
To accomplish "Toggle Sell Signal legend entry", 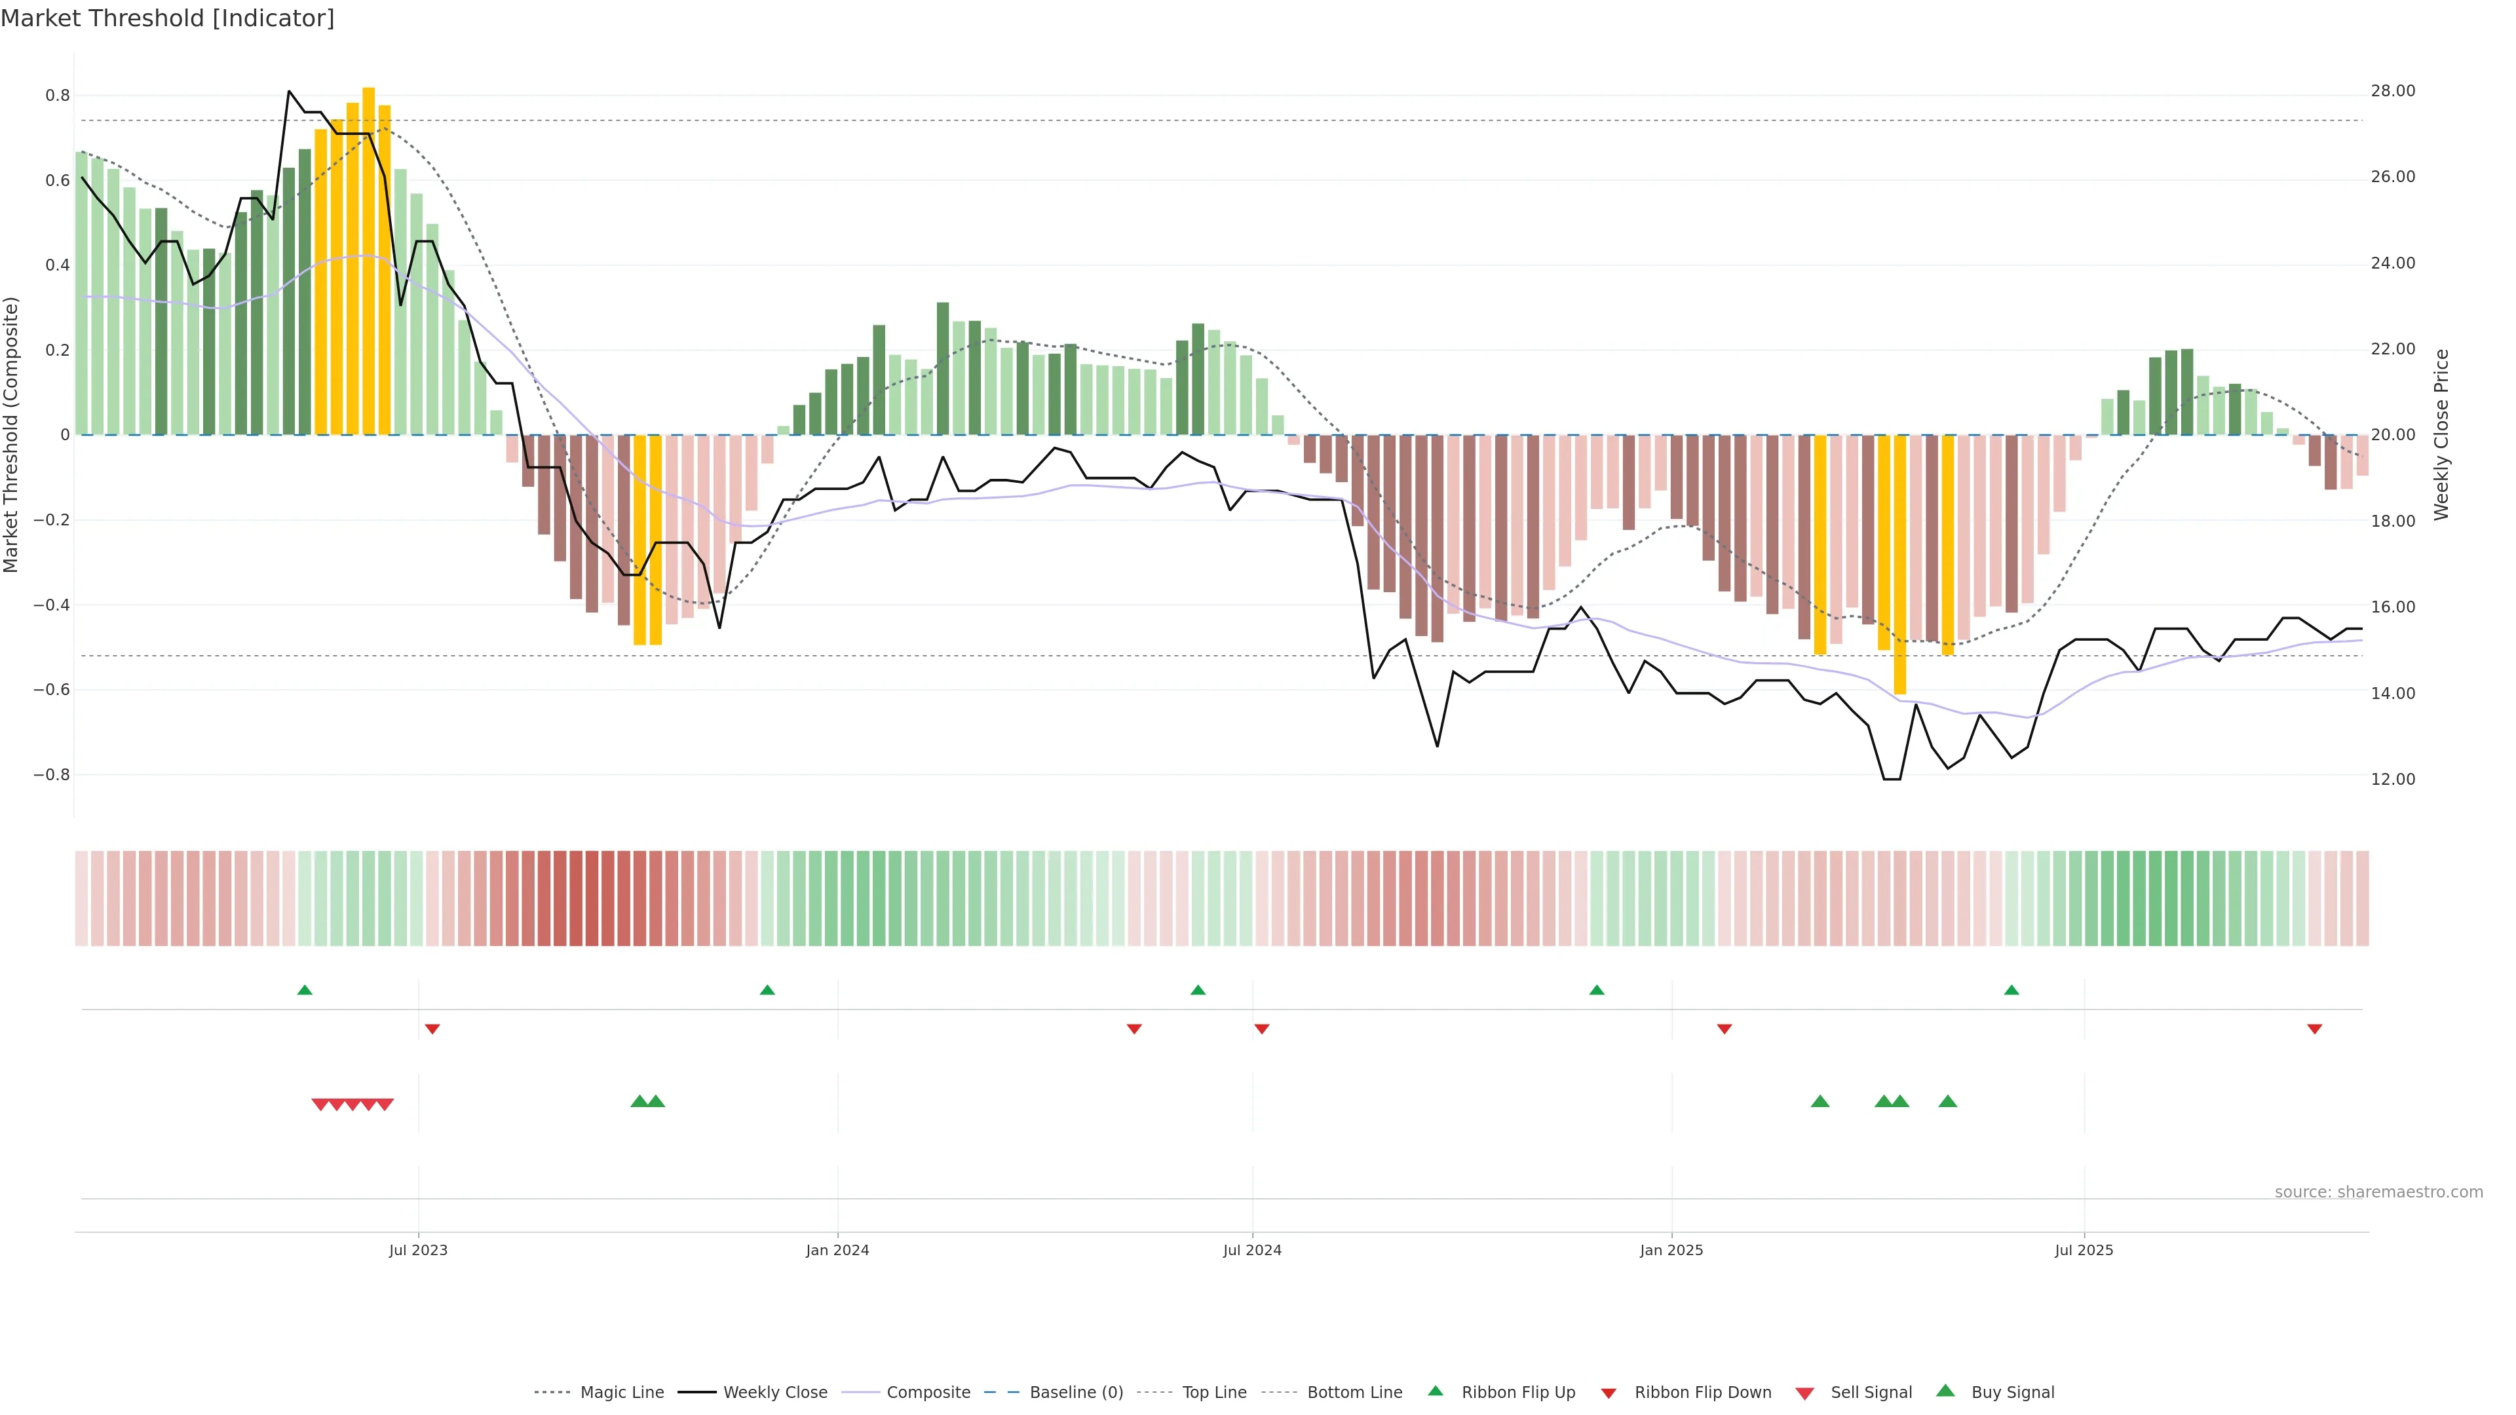I will pos(1871,1393).
